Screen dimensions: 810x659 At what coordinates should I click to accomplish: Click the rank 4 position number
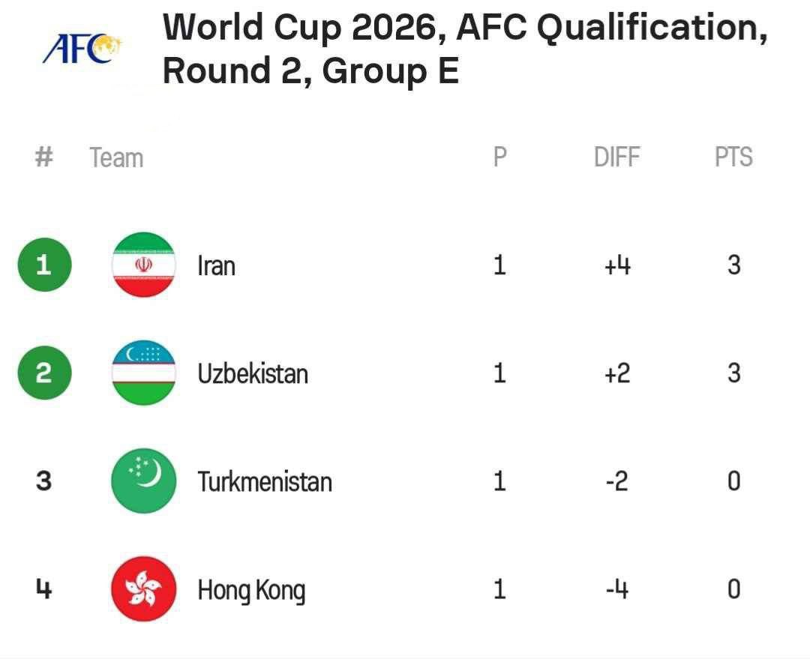click(x=44, y=589)
